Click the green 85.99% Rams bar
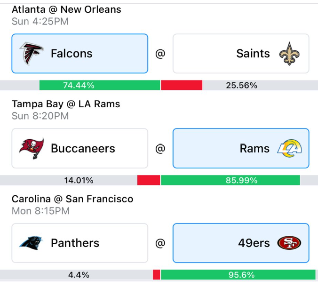This screenshot has width=318, height=287. pyautogui.click(x=231, y=180)
